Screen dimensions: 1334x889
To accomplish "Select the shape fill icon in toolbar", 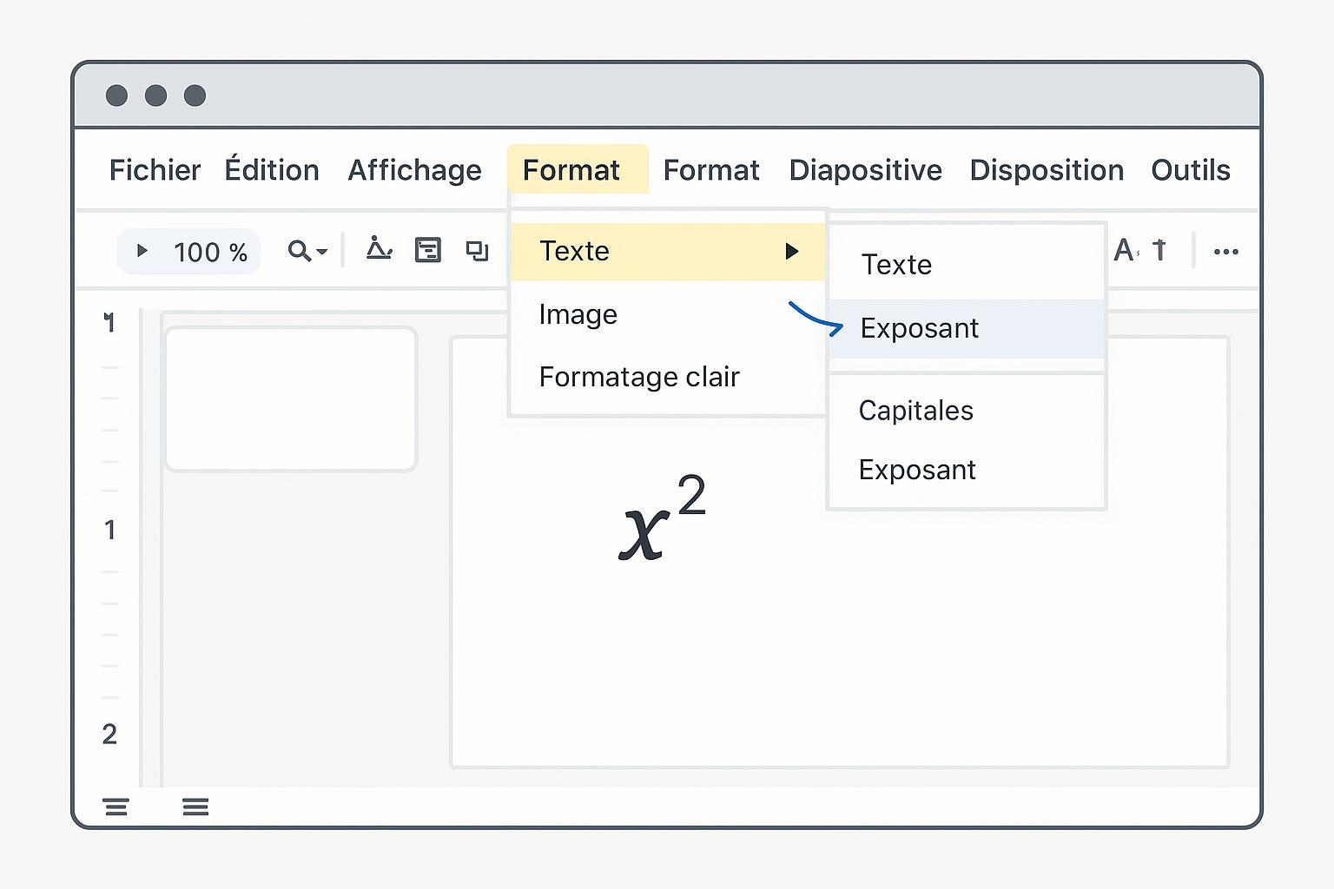I will point(379,249).
